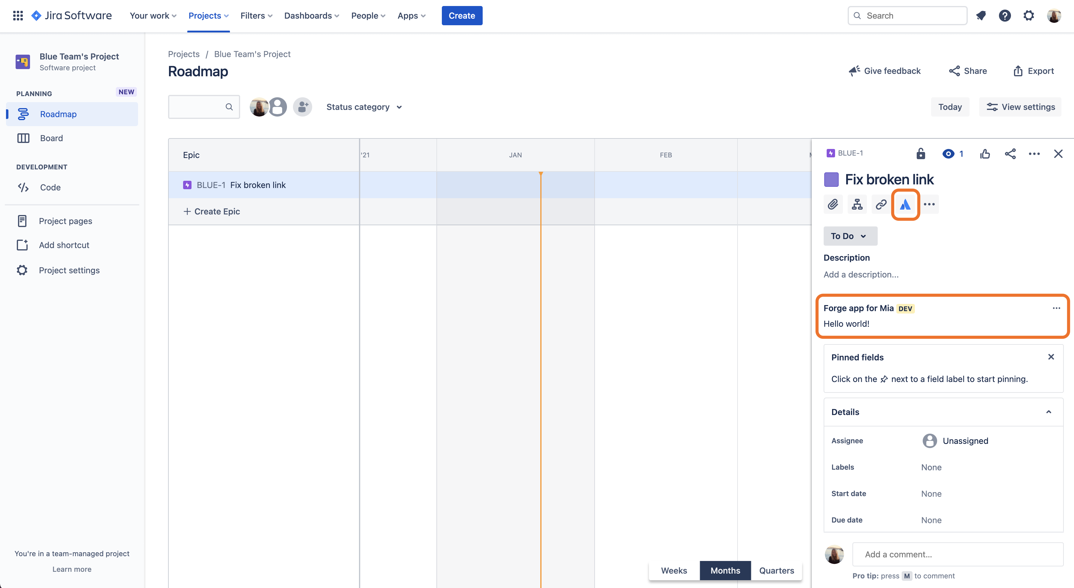Open the People menu

pyautogui.click(x=367, y=15)
